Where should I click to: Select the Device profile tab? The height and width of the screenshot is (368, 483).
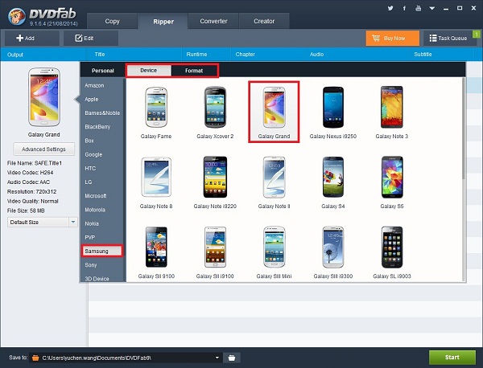[x=148, y=71]
